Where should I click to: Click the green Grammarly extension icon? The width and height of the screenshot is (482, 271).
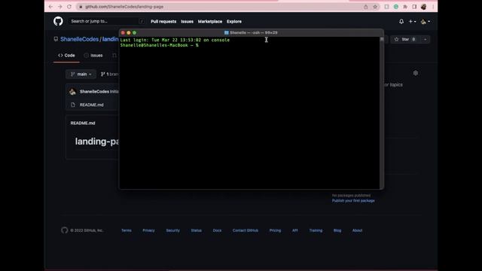coord(396,7)
